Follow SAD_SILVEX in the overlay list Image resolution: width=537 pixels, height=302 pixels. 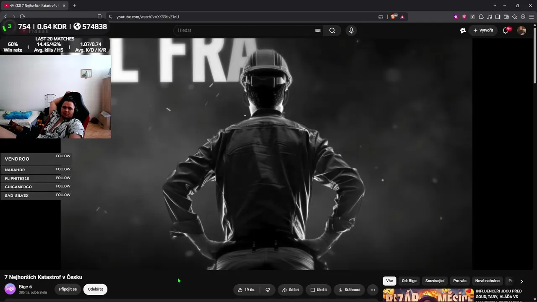(x=63, y=195)
